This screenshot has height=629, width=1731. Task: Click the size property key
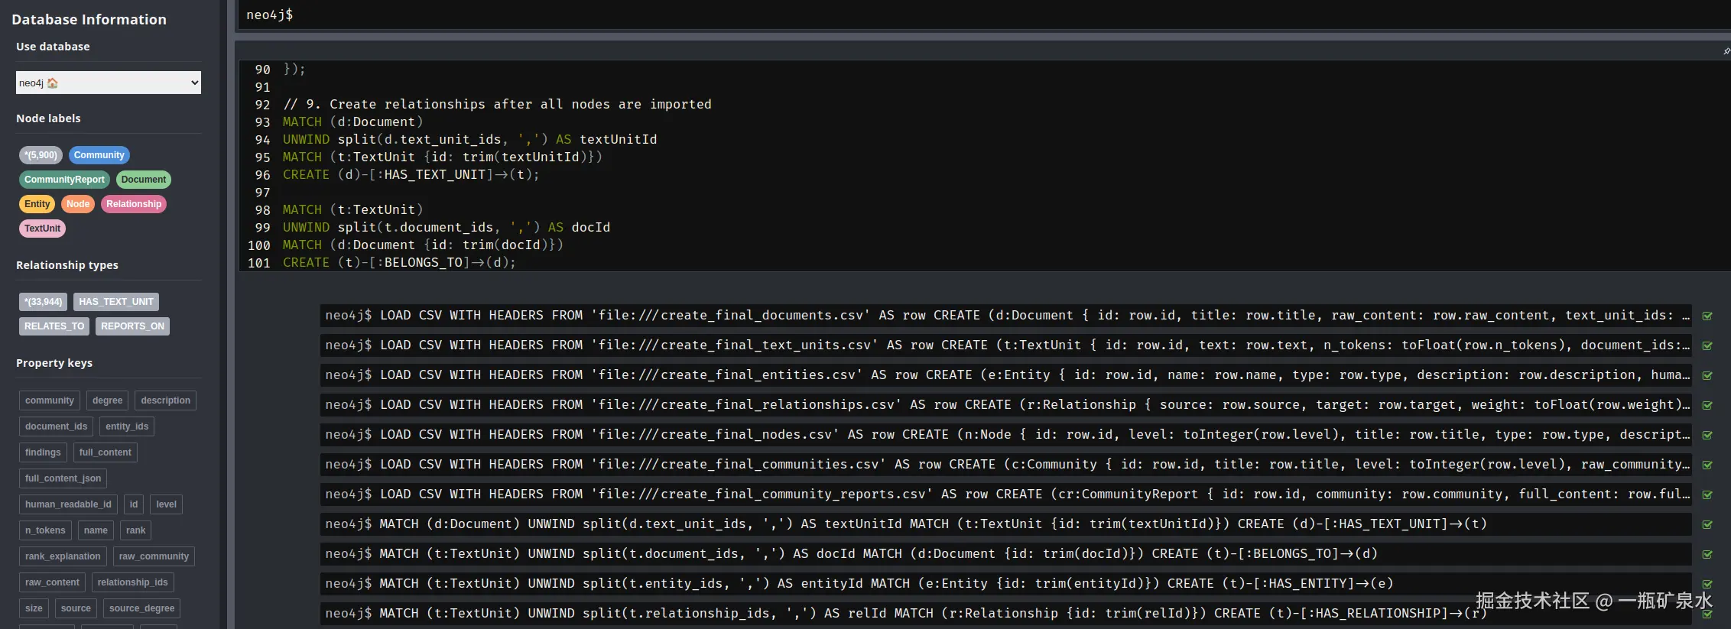point(34,608)
